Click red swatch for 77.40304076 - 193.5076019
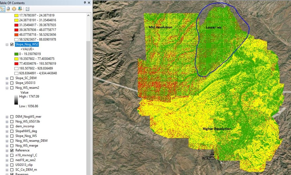 (x=16, y=64)
